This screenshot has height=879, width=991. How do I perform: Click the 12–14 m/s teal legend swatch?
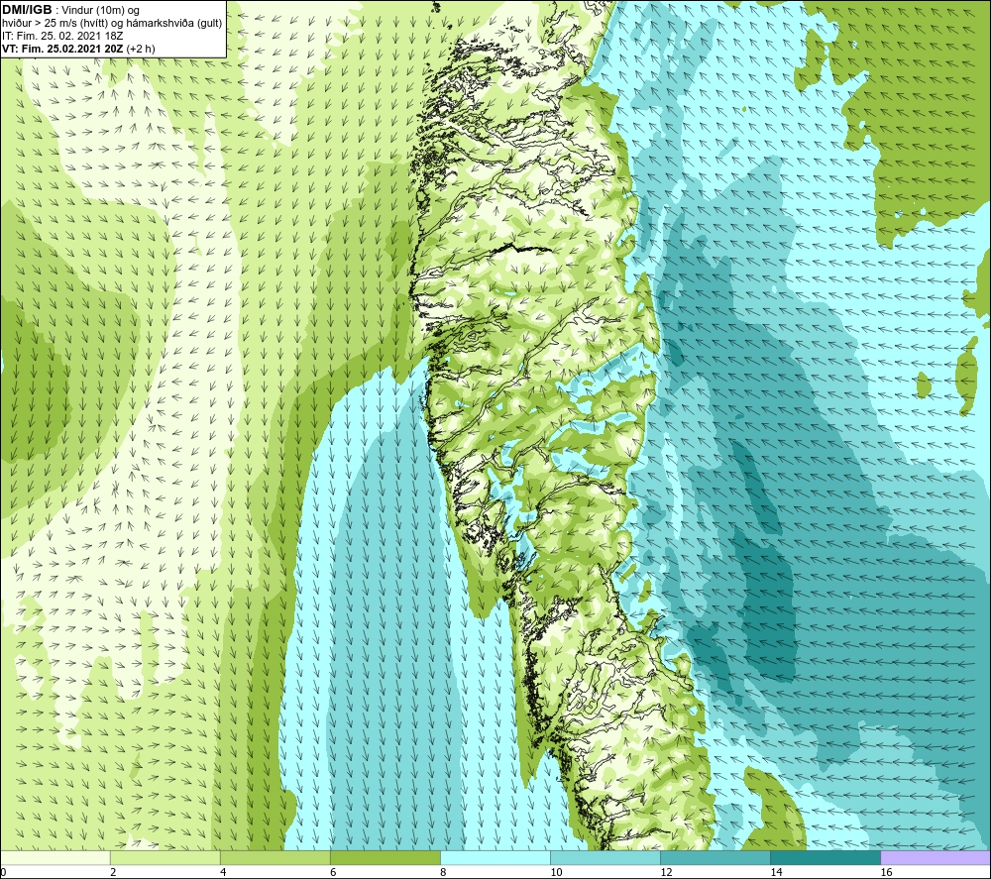point(715,857)
